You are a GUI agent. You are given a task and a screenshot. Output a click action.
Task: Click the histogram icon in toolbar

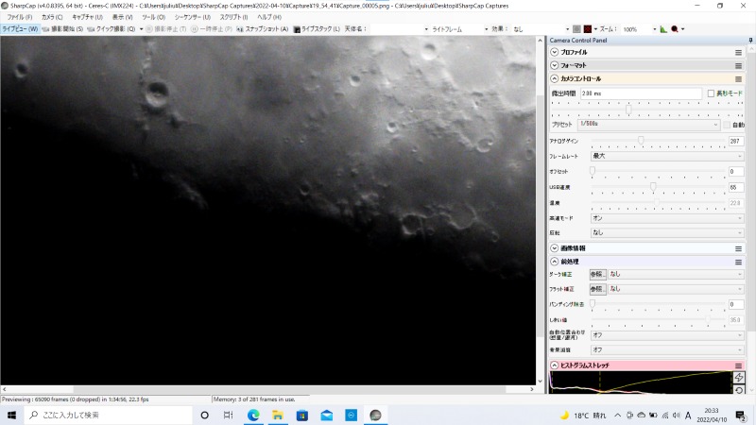click(663, 29)
